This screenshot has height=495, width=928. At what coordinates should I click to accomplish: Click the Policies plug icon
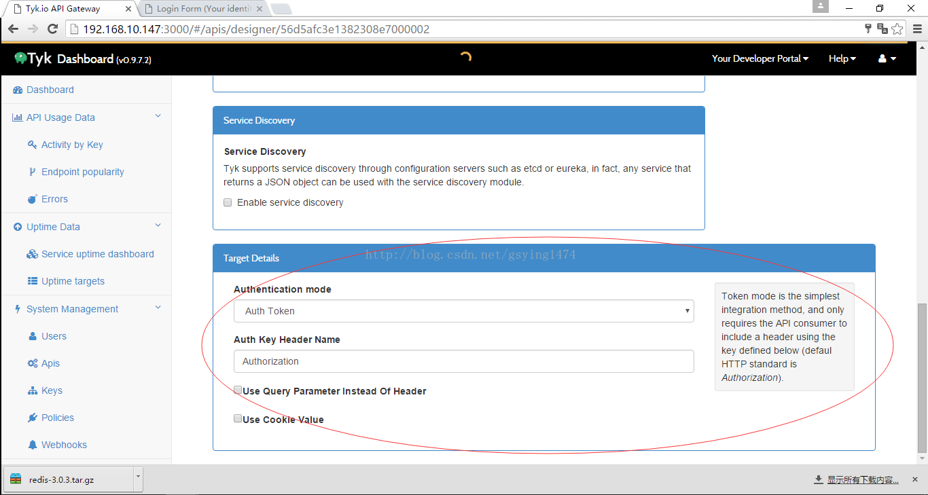tap(32, 418)
